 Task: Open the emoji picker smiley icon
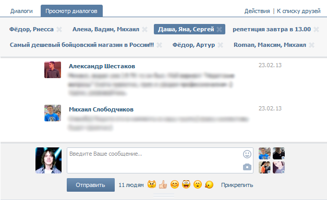247,154
